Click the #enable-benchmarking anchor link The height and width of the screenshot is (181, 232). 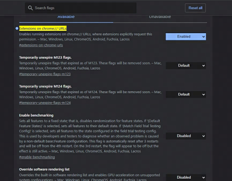(x=37, y=157)
